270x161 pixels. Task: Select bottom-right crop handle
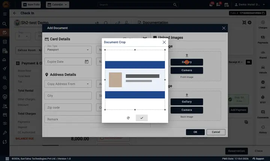pos(165,110)
